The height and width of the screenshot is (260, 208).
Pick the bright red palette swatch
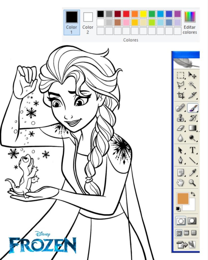[126, 14]
